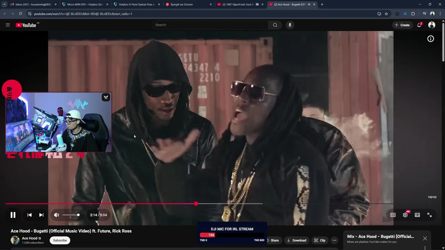The width and height of the screenshot is (445, 250).
Task: Open Chrome profile avatar
Action: [432, 14]
